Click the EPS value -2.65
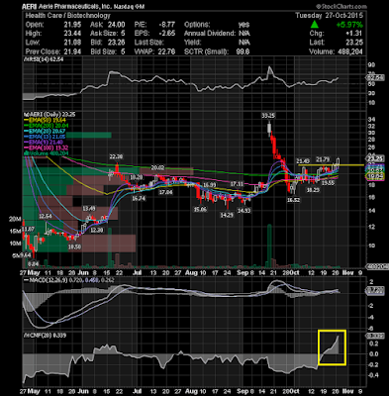 (167, 34)
